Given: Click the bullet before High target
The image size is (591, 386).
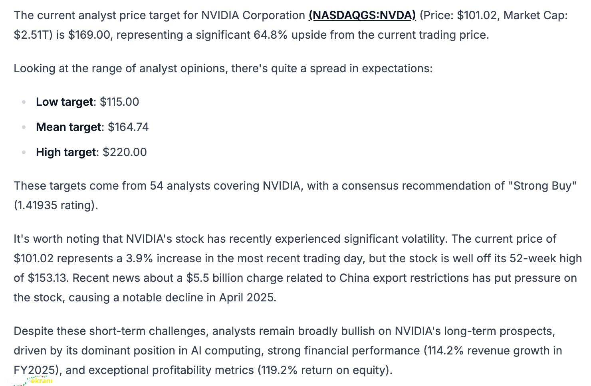Looking at the screenshot, I should pyautogui.click(x=24, y=152).
